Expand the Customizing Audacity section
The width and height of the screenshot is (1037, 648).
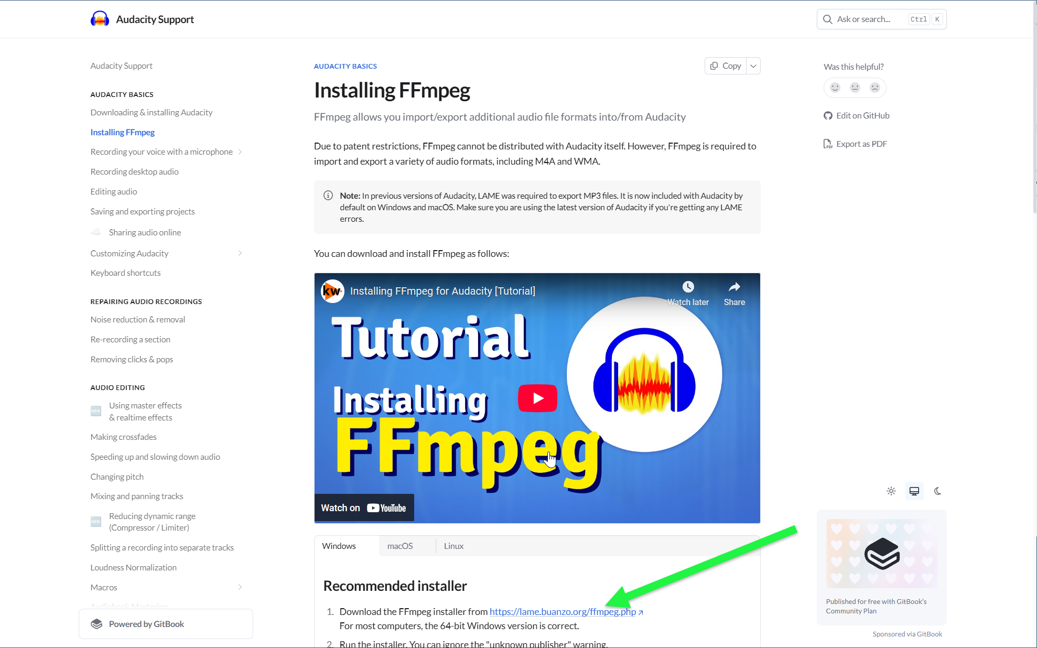coord(240,253)
